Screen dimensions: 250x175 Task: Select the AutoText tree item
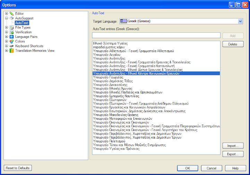[22, 23]
